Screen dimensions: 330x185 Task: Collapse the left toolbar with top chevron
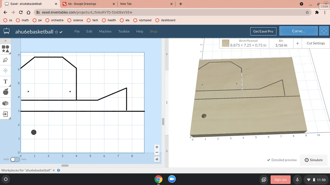(5, 41)
